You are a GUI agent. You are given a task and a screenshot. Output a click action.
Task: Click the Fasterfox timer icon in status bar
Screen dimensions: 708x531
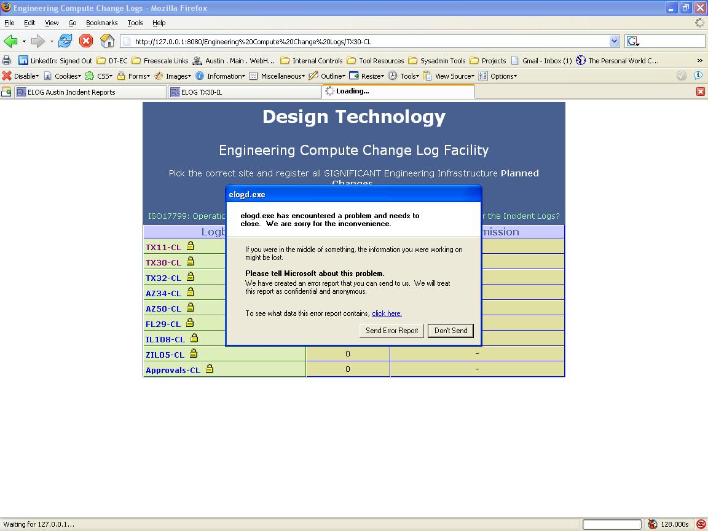(x=653, y=524)
